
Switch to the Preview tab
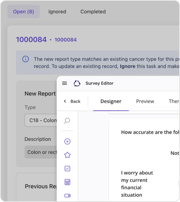[145, 101]
